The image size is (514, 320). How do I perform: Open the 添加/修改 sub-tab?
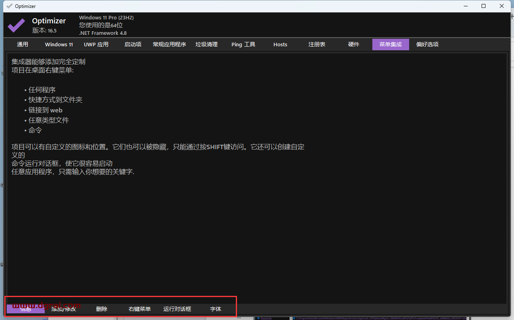coord(64,309)
